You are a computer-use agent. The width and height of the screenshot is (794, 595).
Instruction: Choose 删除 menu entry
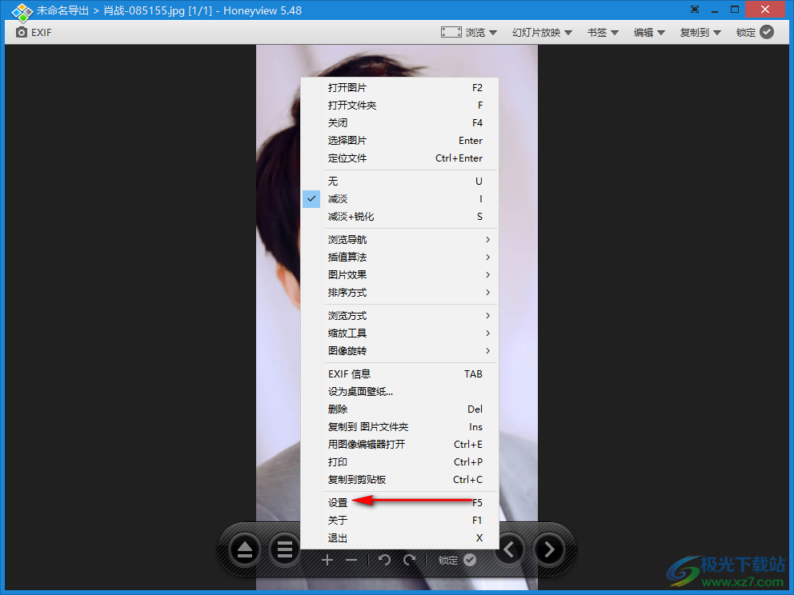[400, 409]
